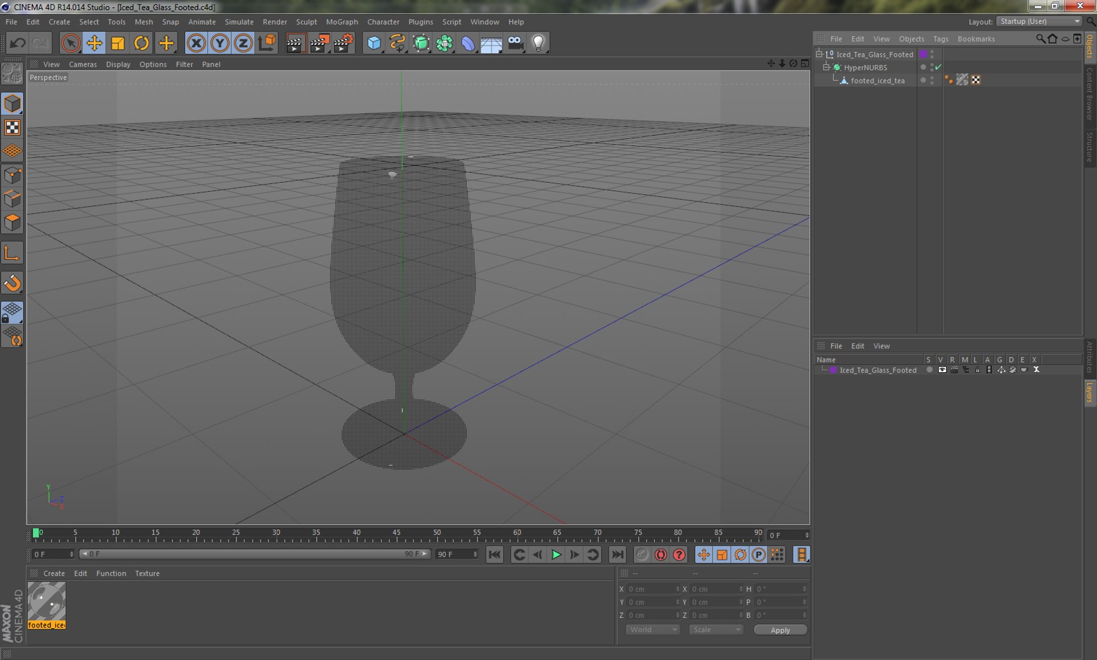The width and height of the screenshot is (1097, 660).
Task: Select the footed_iced_tea polygon object
Action: pyautogui.click(x=878, y=81)
